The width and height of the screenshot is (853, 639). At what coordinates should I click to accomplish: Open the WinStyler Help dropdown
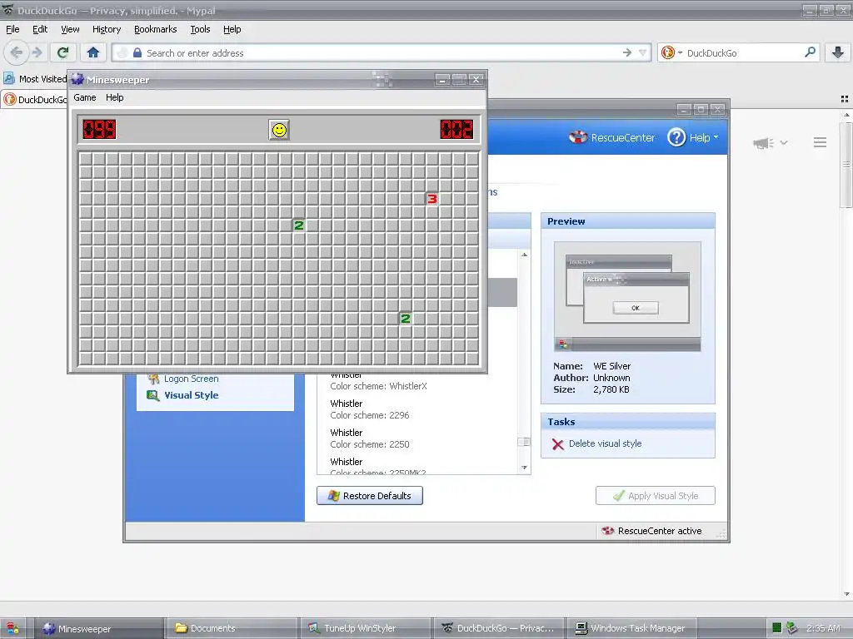coord(703,137)
